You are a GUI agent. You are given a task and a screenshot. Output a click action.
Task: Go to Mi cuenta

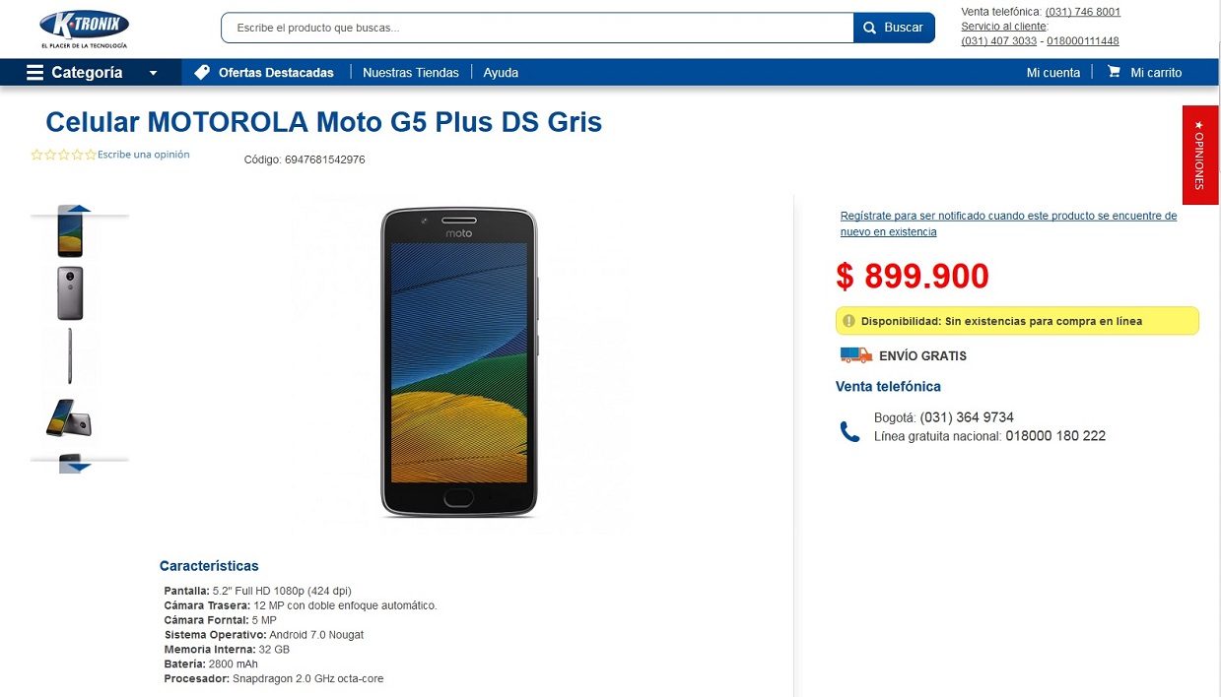(x=1053, y=73)
